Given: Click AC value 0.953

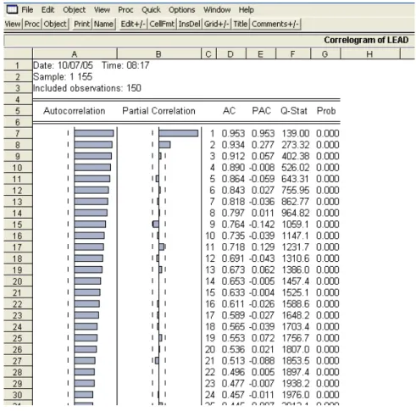Looking at the screenshot, I should click(x=233, y=133).
